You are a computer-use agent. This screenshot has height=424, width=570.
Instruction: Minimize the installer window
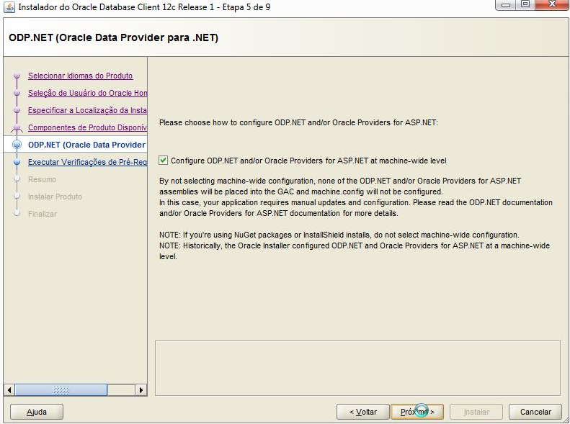coord(507,4)
